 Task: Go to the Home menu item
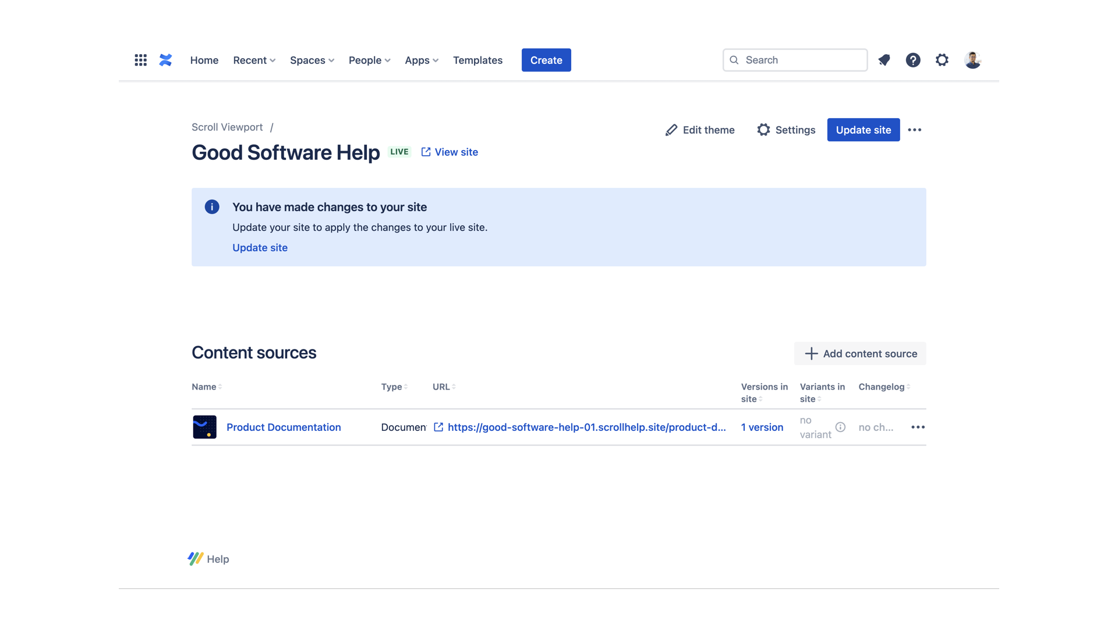pos(204,60)
